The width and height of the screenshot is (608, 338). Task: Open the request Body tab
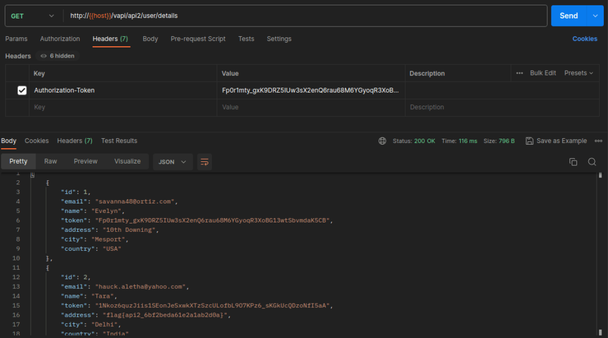pos(150,39)
